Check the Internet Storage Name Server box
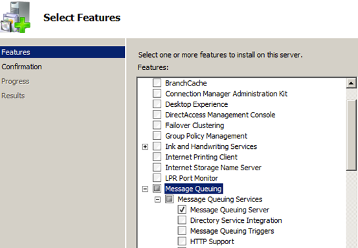Image resolution: width=358 pixels, height=248 pixels. 157,168
